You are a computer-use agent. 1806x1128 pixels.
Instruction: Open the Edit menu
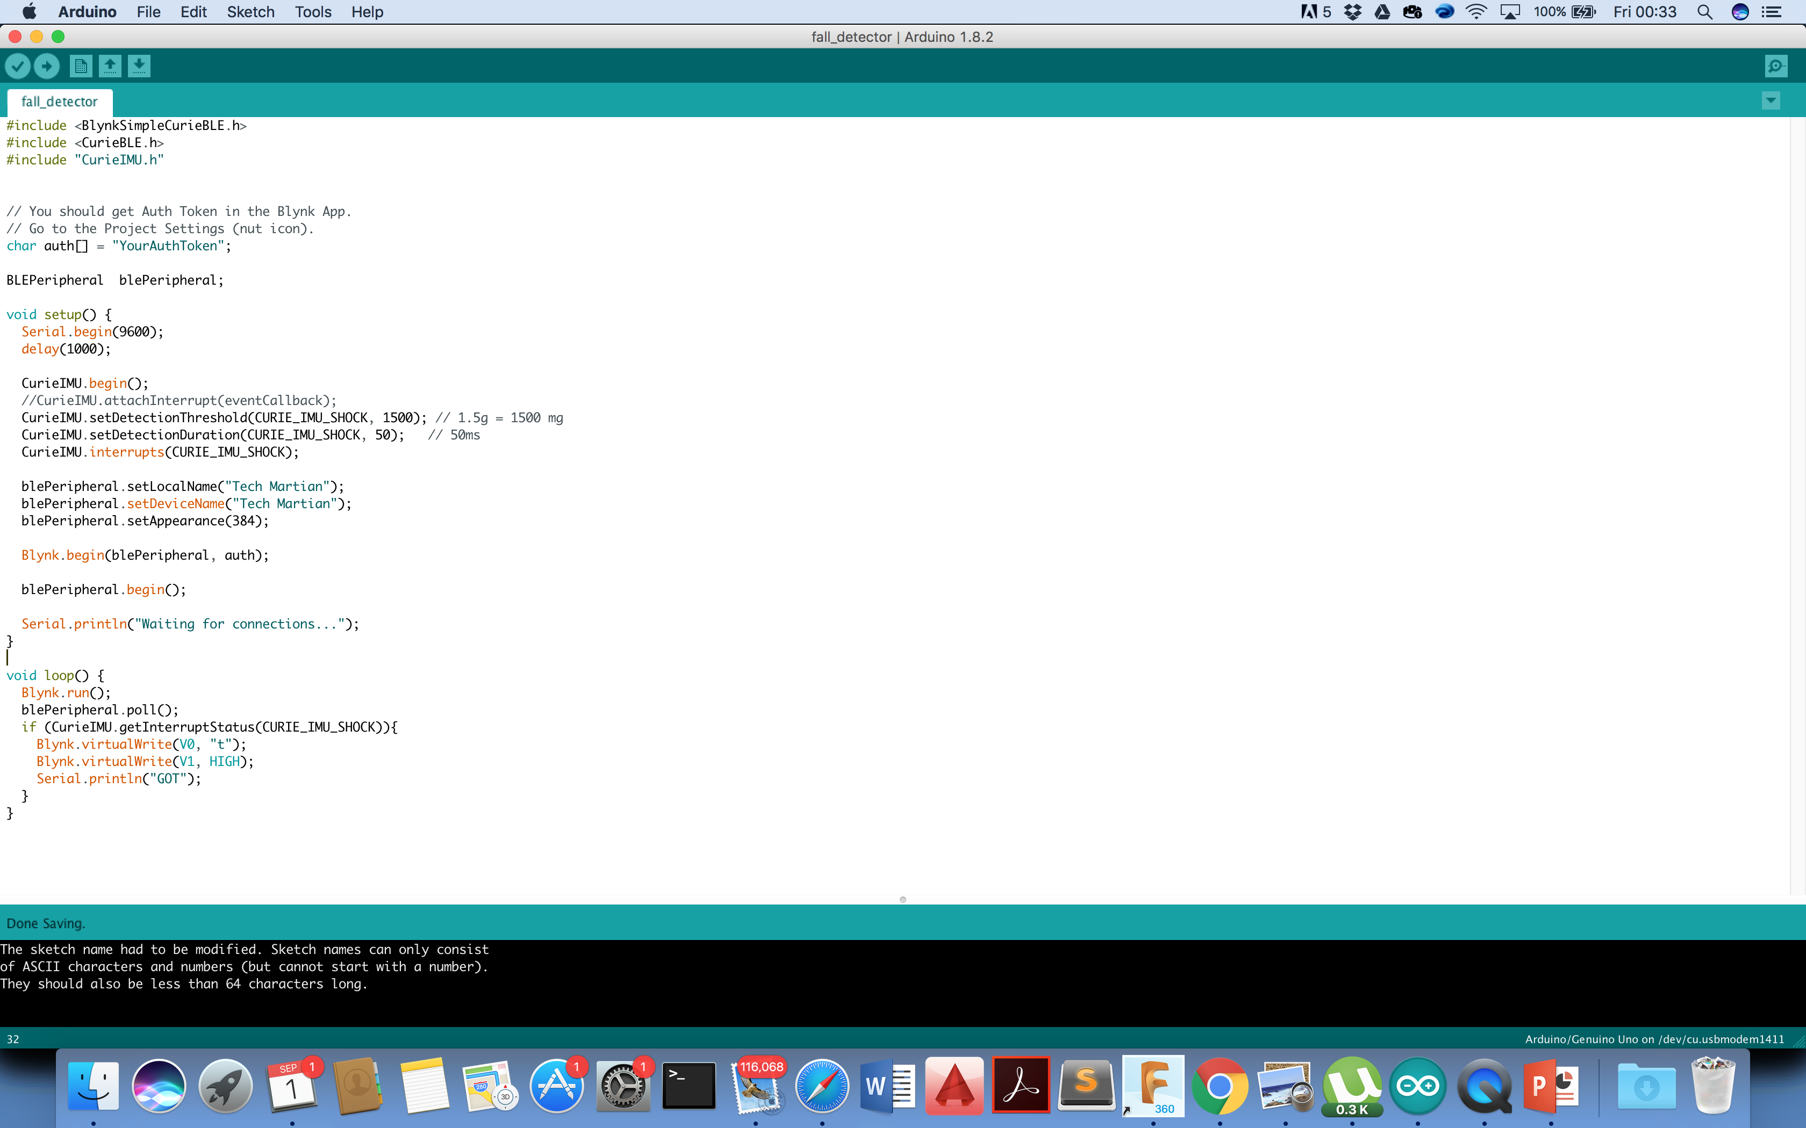[x=193, y=12]
